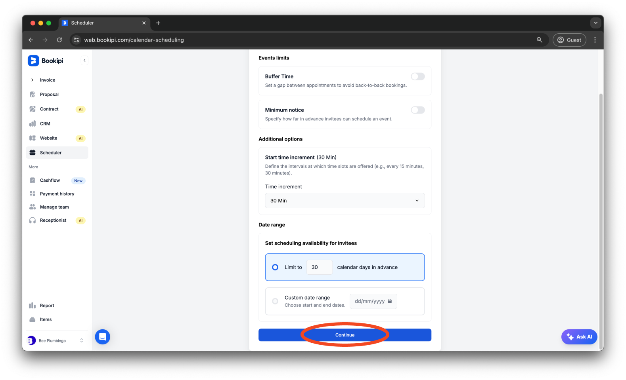626x380 pixels.
Task: Select the Limit to calendar days radio
Action: [x=275, y=267]
